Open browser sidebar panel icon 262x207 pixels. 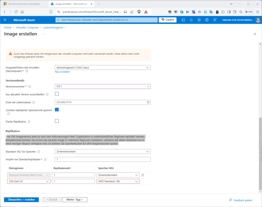pos(229,12)
